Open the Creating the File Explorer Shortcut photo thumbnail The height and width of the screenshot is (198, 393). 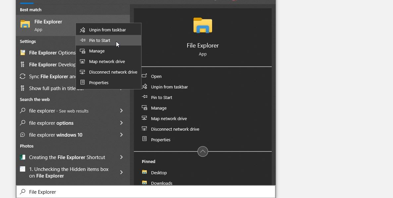coord(23,157)
